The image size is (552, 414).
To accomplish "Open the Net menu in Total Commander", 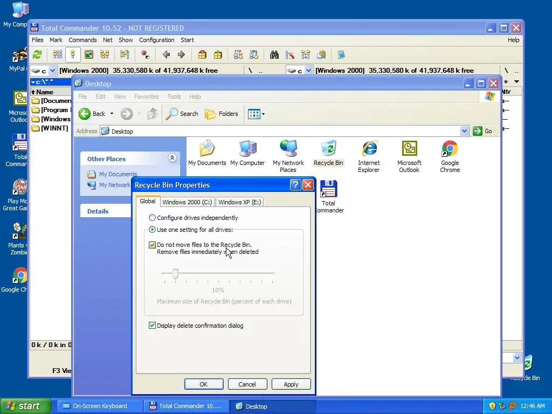I will pyautogui.click(x=108, y=40).
